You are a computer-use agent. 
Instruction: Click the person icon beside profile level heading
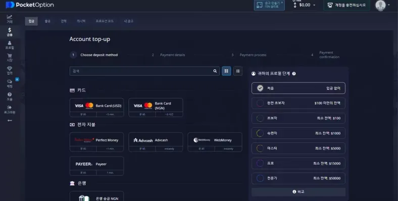(254, 74)
